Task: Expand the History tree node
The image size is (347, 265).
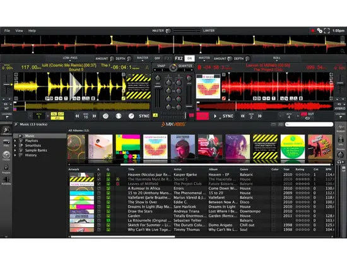Action: [x=15, y=155]
